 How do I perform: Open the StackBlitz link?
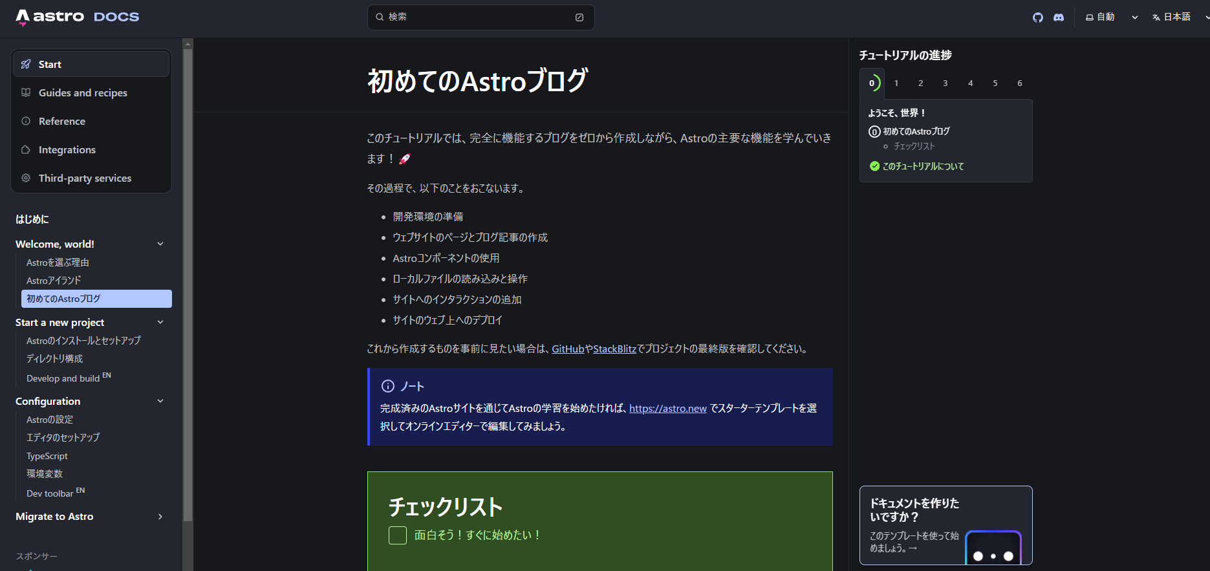pyautogui.click(x=614, y=349)
